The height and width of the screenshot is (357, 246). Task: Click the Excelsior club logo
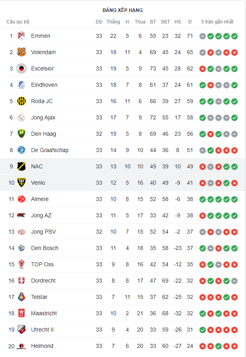click(21, 68)
